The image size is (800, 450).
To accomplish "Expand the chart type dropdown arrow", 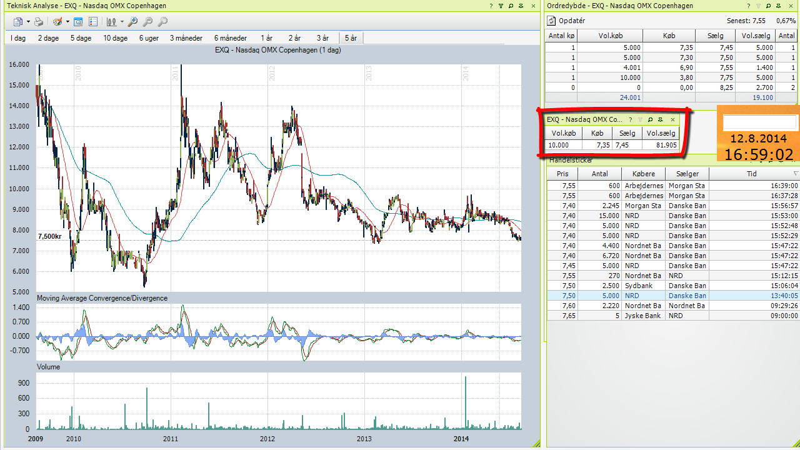I will pyautogui.click(x=122, y=22).
